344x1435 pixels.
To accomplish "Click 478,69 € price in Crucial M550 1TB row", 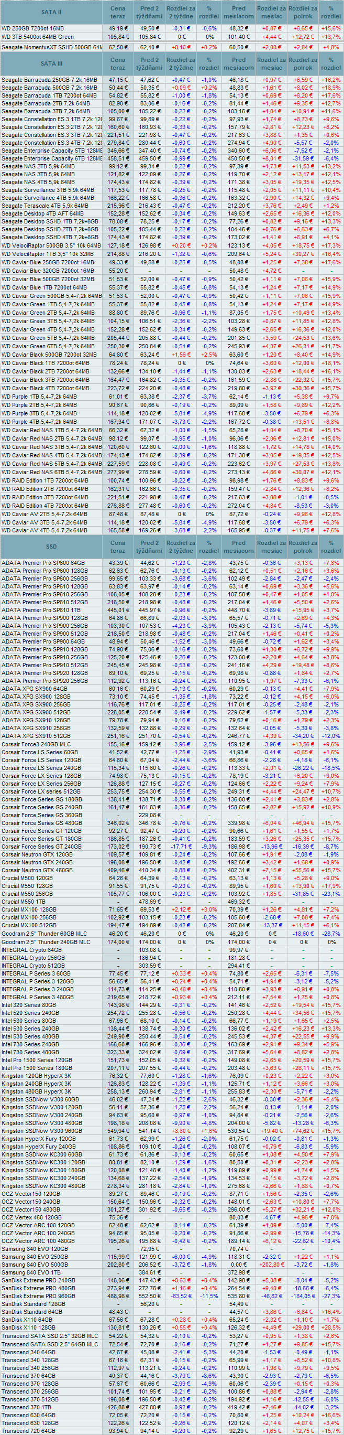I will coord(149,901).
